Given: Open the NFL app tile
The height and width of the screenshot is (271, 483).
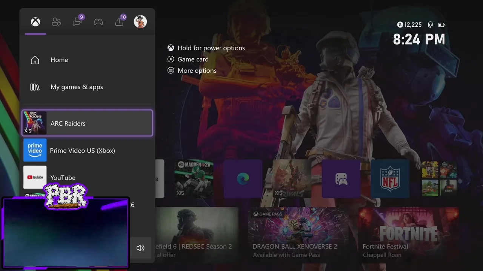Looking at the screenshot, I should coord(390,178).
